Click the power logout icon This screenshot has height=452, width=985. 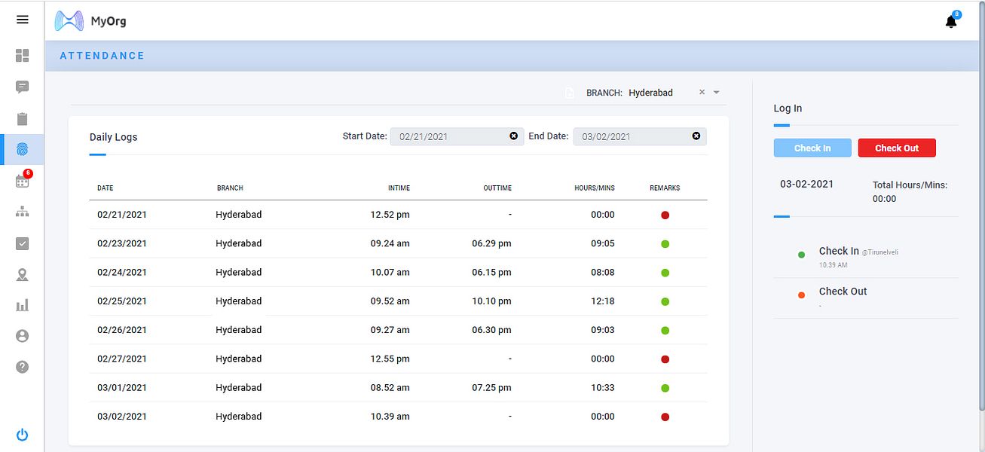tap(22, 435)
